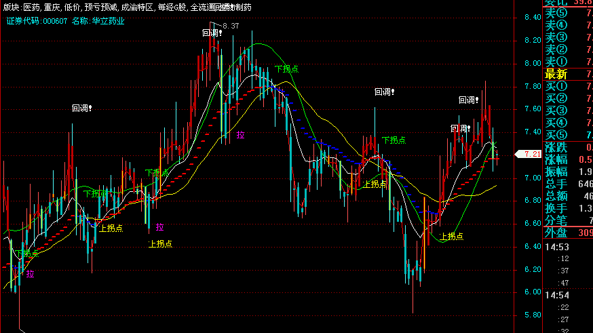Click the :37 tick entry
Viewport: 593px width, 333px height.
563,271
